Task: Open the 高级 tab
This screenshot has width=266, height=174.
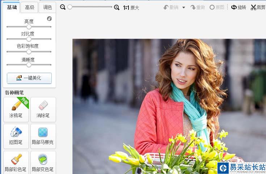Action: tap(29, 8)
